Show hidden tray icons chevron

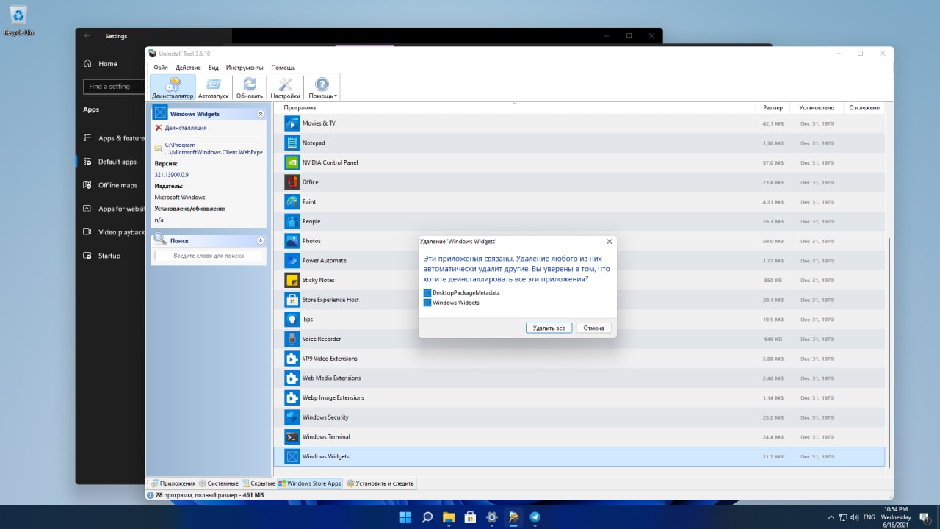[831, 518]
